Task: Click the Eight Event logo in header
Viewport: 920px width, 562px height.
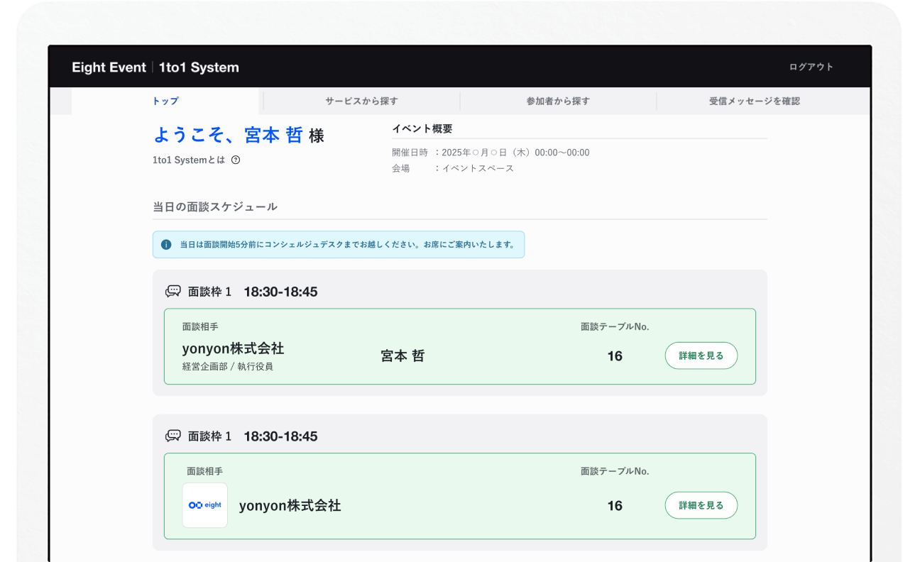Action: pos(109,67)
